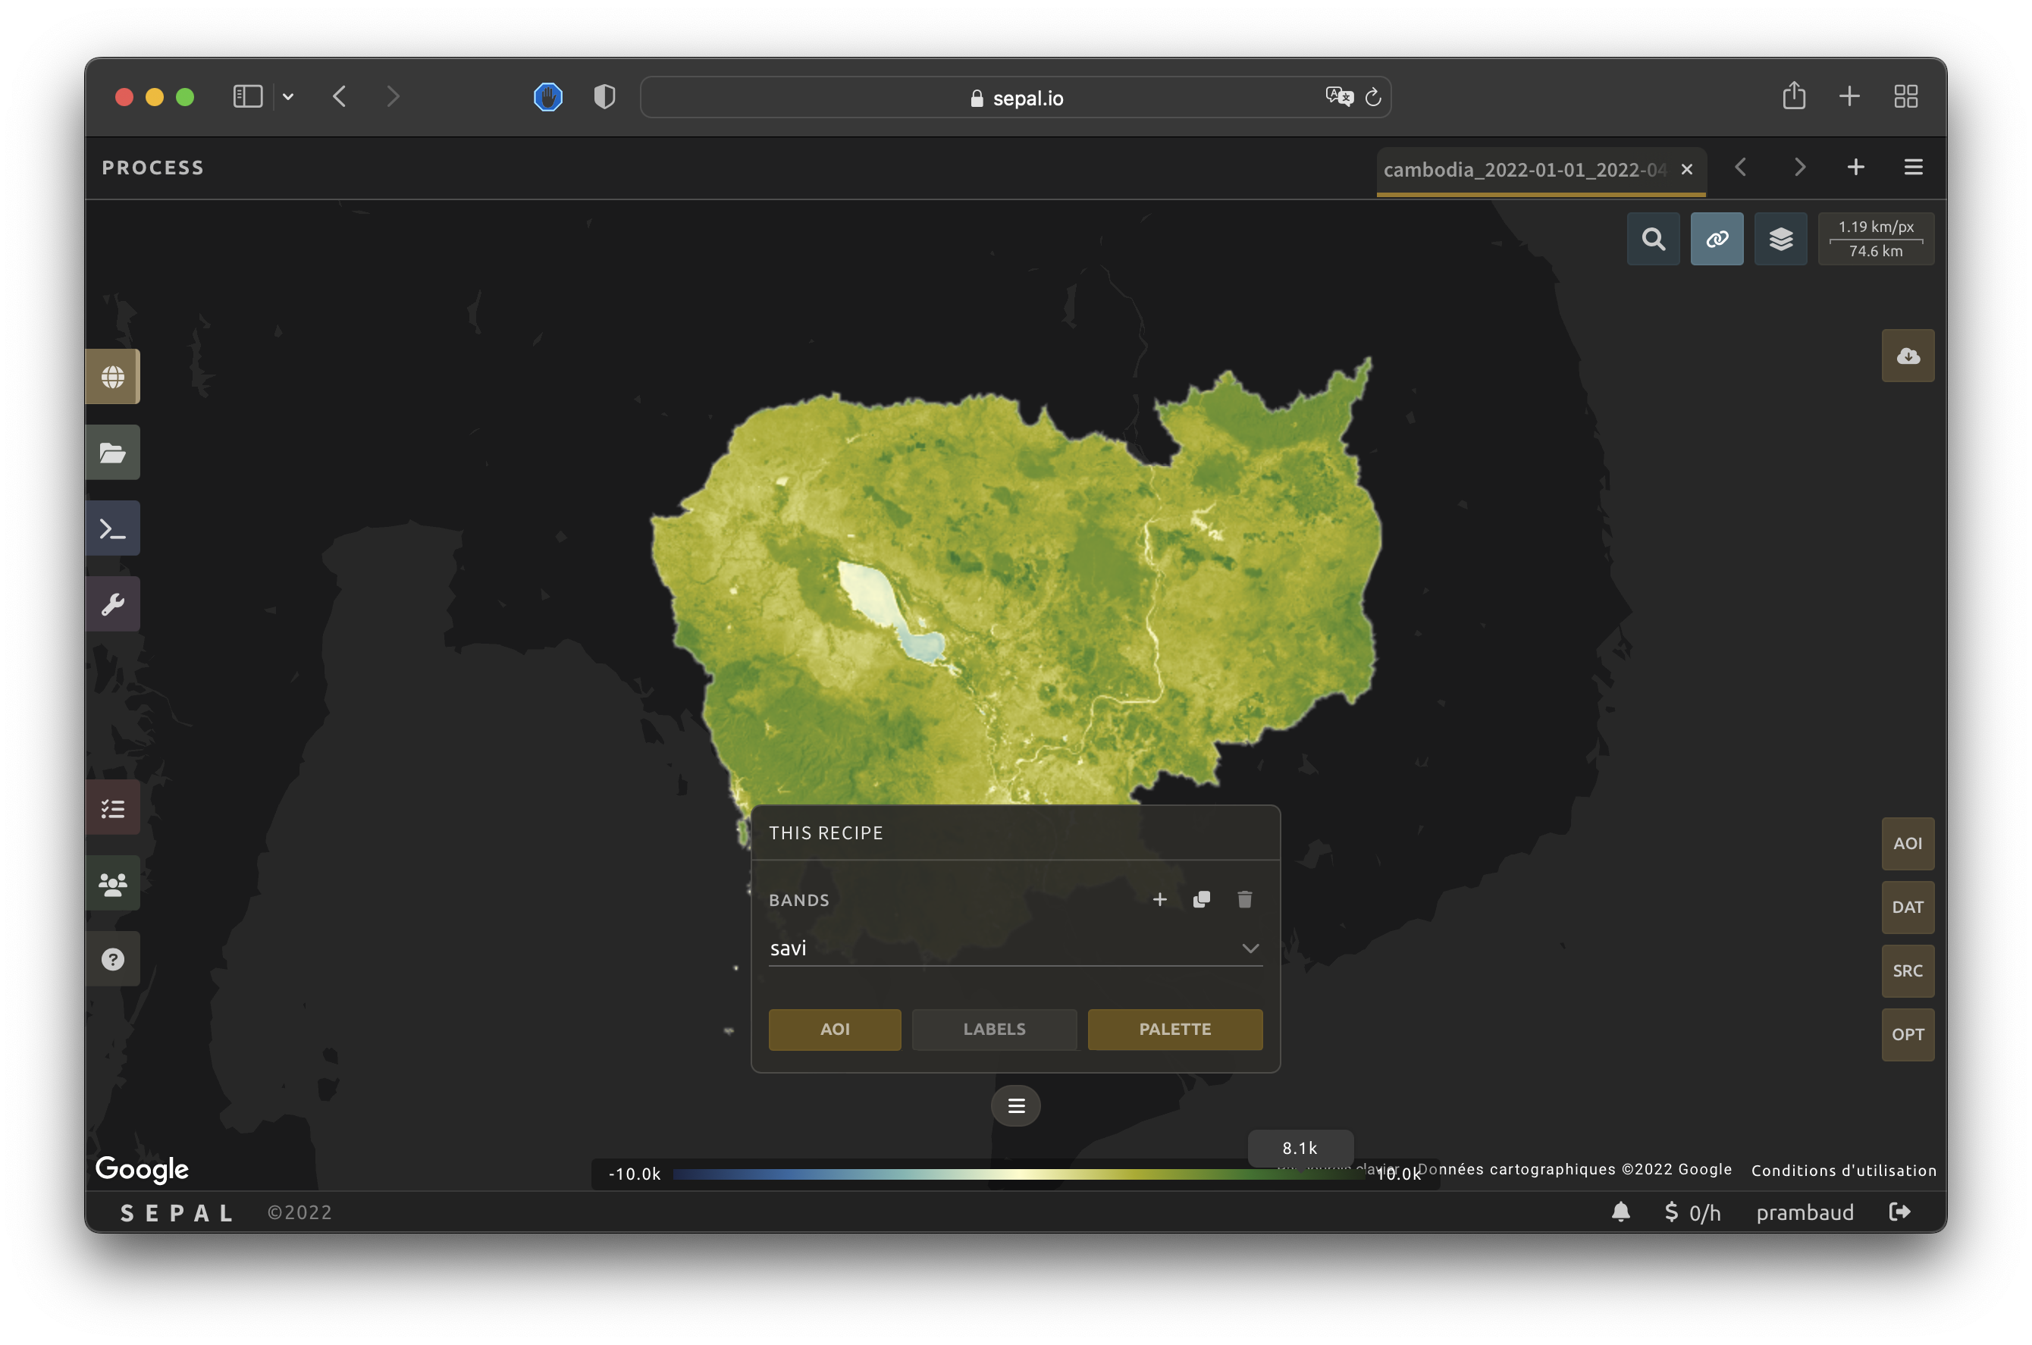Open the Terminal section
The height and width of the screenshot is (1345, 2032).
(x=112, y=528)
